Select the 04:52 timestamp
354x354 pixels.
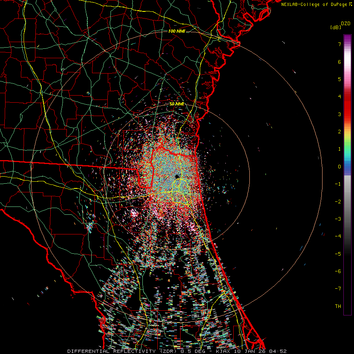click(x=278, y=351)
